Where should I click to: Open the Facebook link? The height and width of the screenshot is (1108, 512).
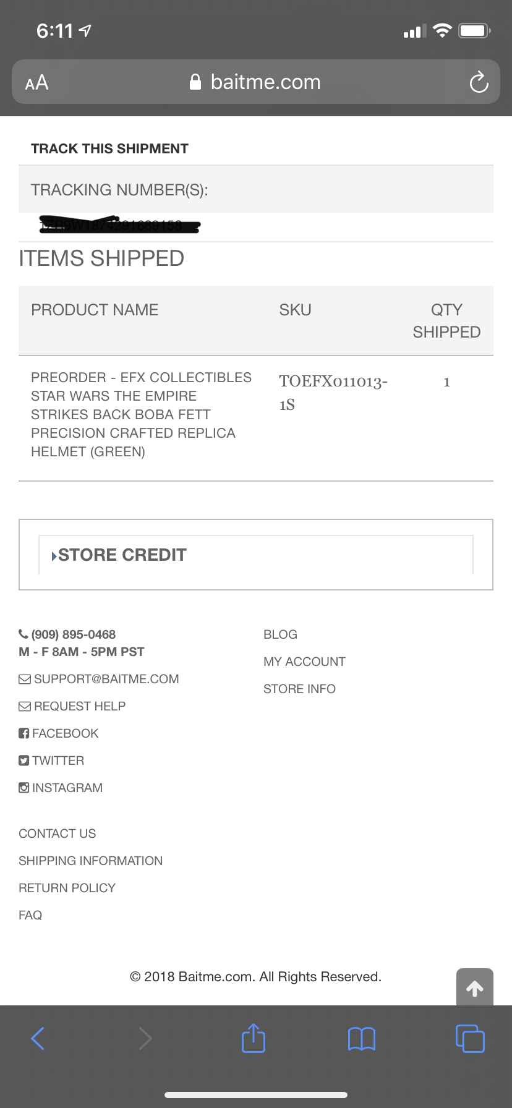click(x=59, y=733)
